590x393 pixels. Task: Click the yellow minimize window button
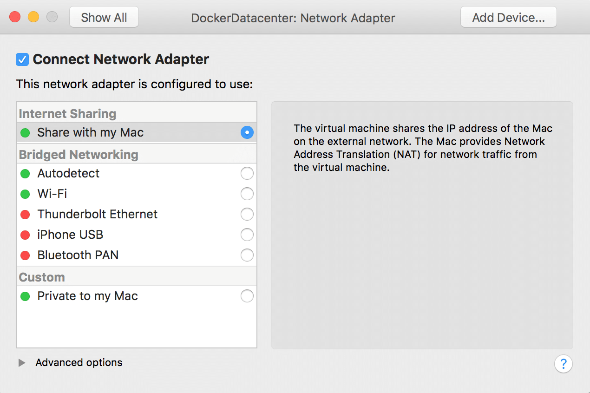click(33, 17)
